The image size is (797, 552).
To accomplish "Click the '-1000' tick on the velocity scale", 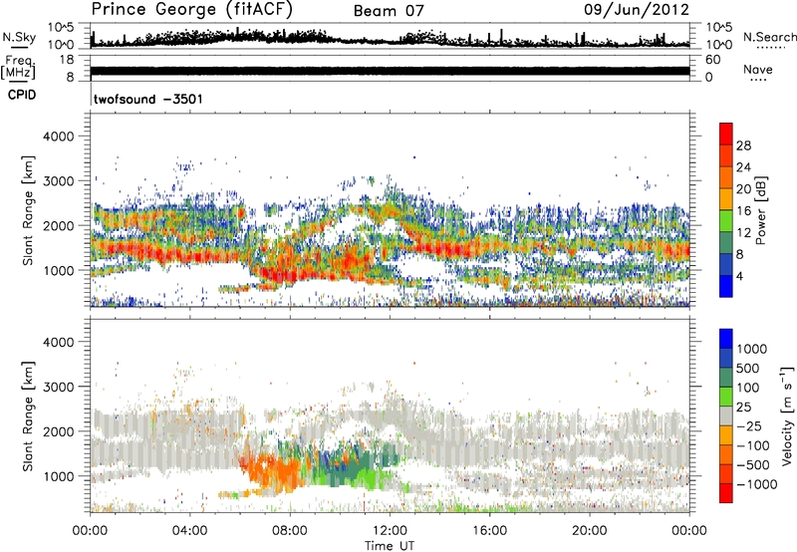I will point(756,484).
